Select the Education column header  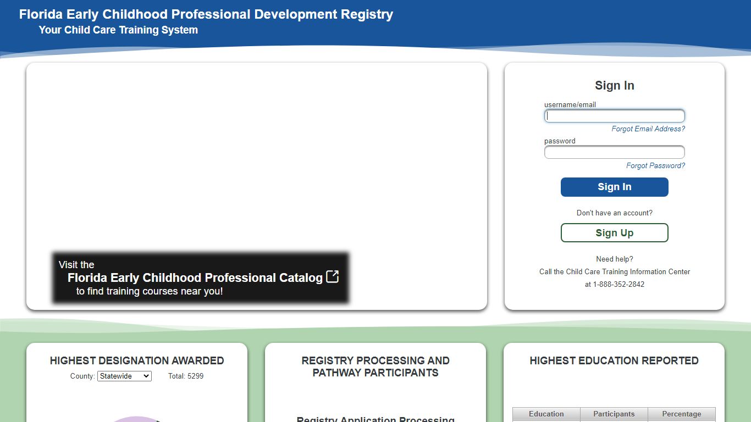546,414
